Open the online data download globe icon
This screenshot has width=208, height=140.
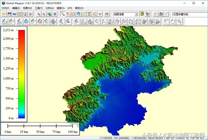[15, 14]
